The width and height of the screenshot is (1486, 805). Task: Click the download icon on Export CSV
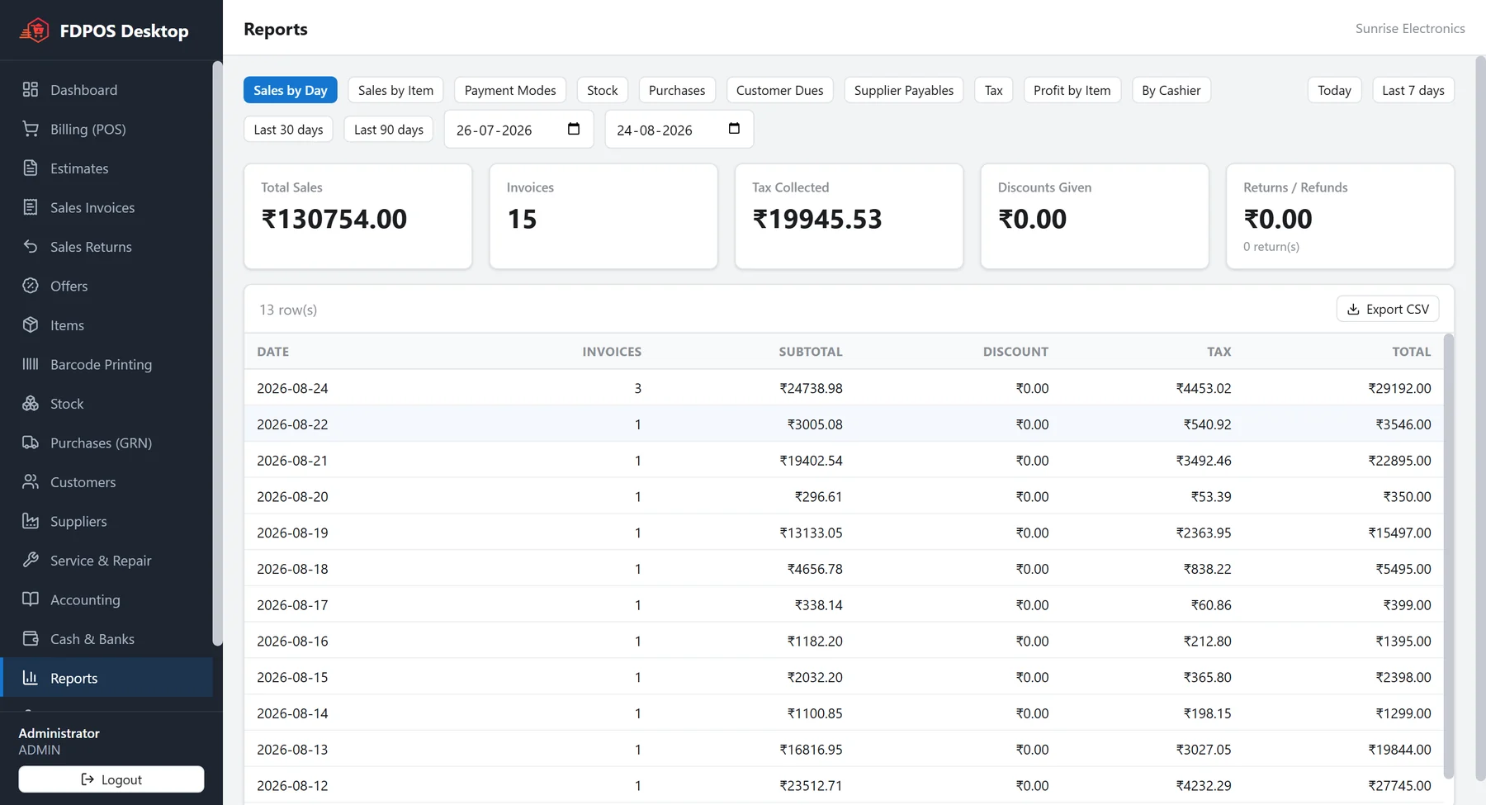pyautogui.click(x=1353, y=309)
